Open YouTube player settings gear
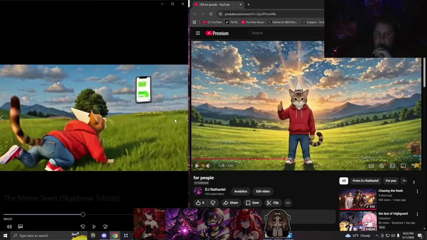 [382, 166]
